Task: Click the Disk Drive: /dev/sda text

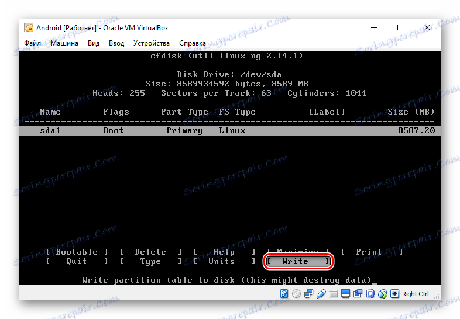Action: pyautogui.click(x=229, y=74)
